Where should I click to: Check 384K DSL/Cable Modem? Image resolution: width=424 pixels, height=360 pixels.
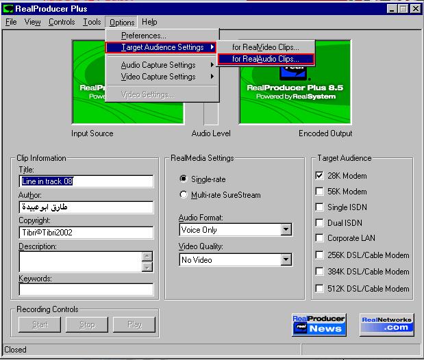[319, 271]
